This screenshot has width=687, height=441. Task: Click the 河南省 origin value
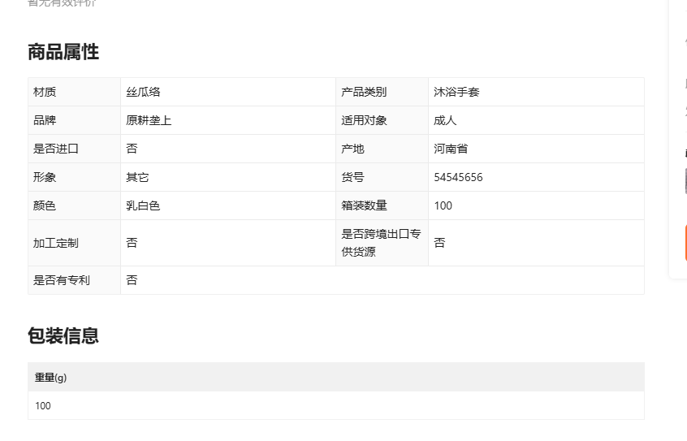tap(451, 149)
